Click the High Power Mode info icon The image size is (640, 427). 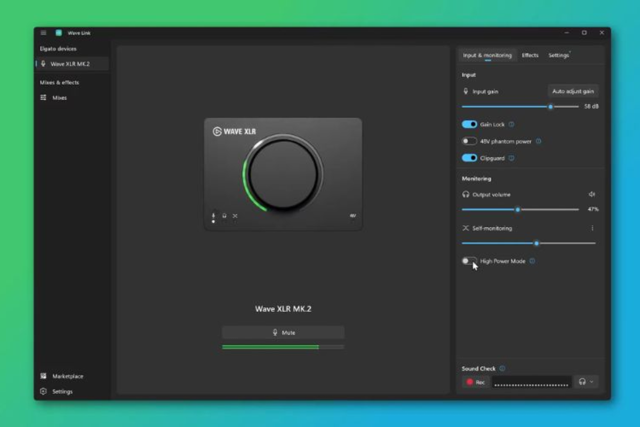[x=532, y=261]
